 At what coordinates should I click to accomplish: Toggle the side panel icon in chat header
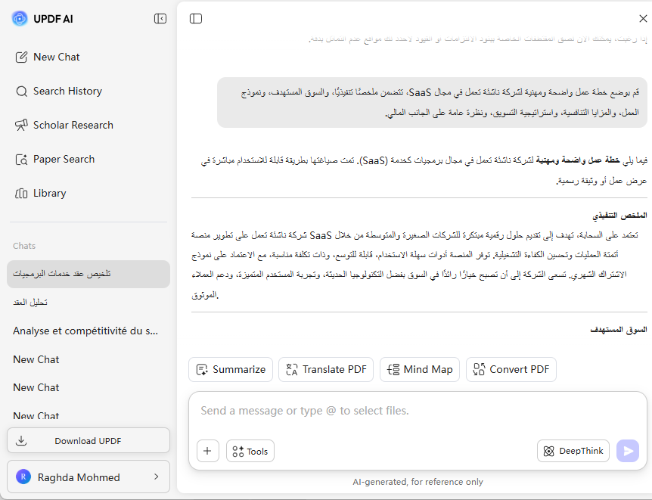click(x=196, y=19)
